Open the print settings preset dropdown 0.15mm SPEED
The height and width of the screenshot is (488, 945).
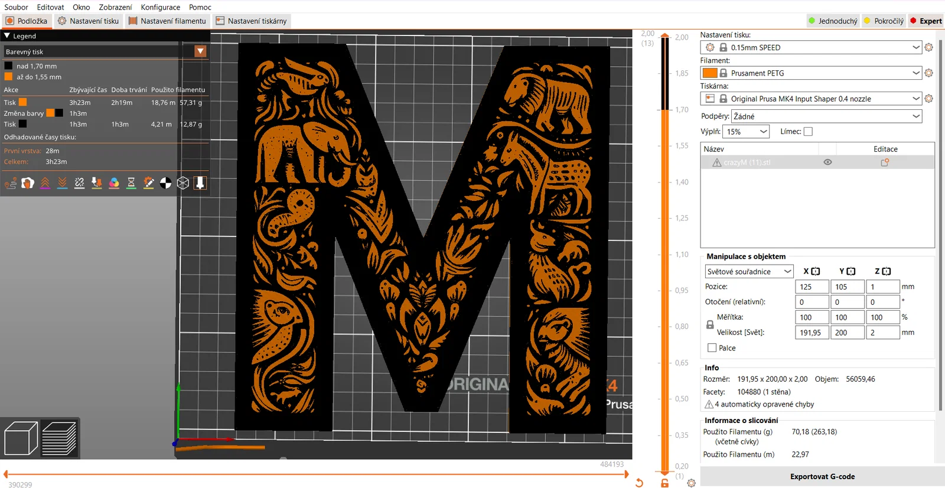click(x=811, y=47)
